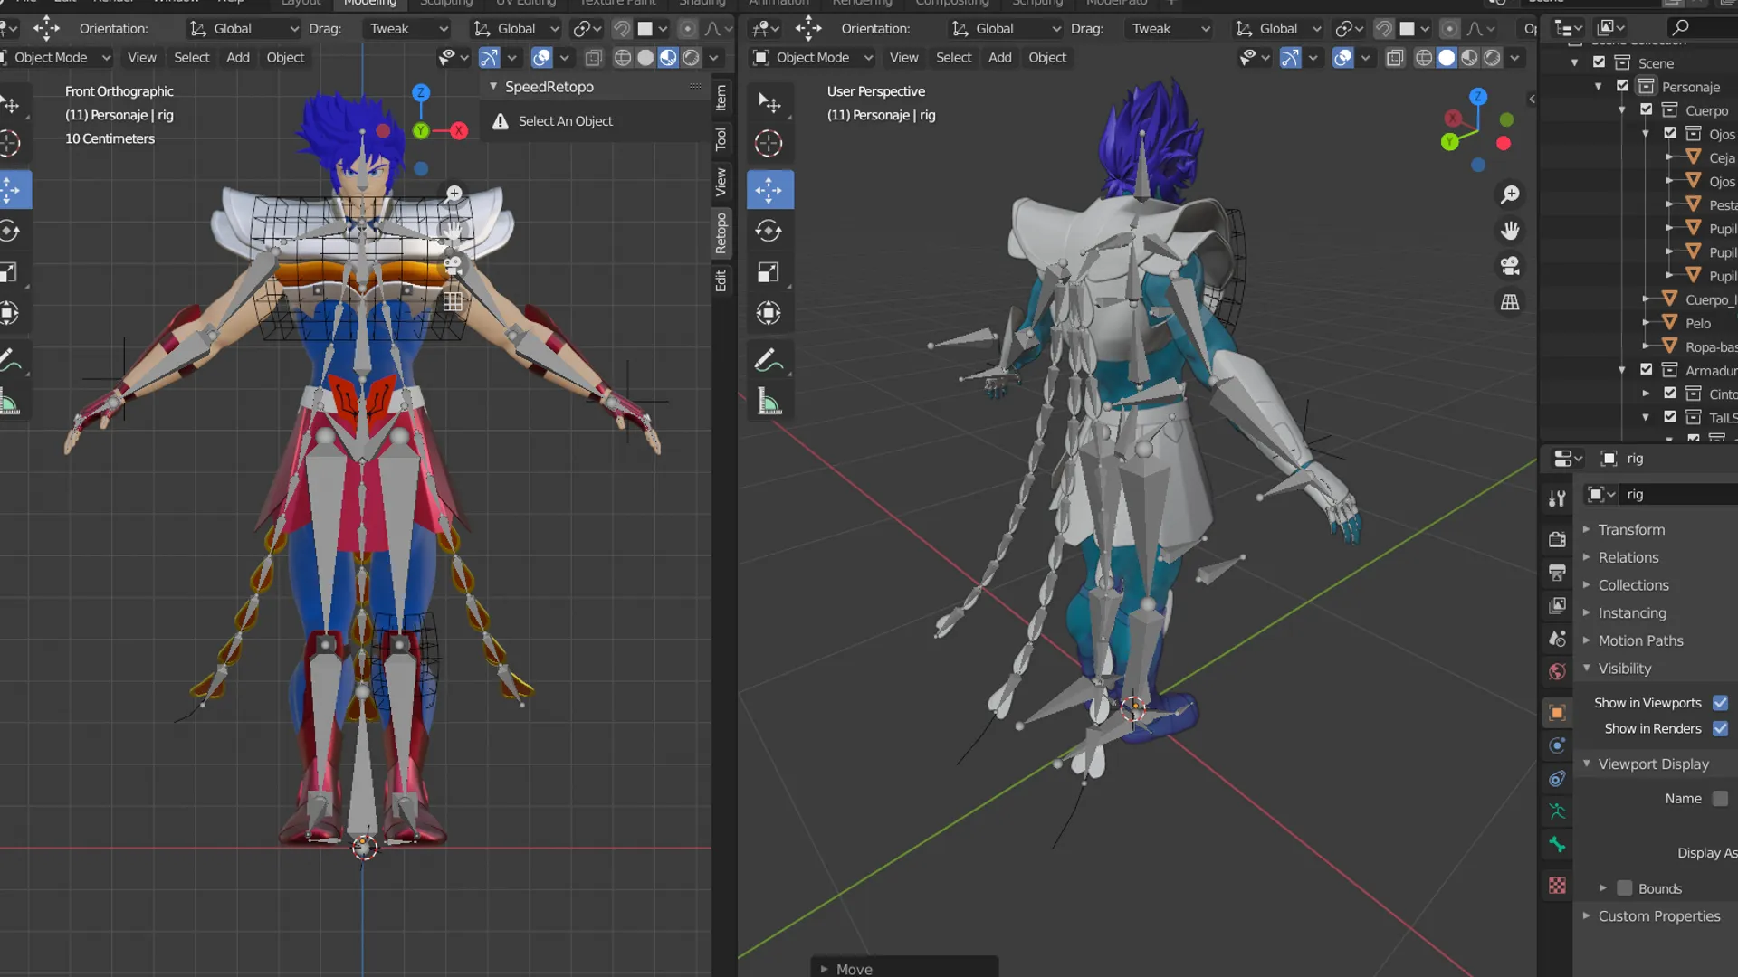
Task: Open the View menu in the left viewport
Action: 141,57
